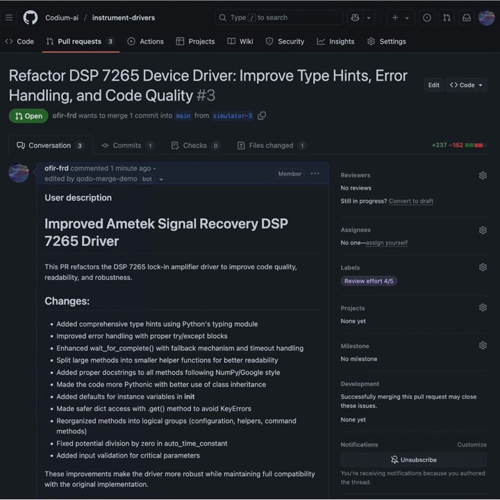Open the Security tab
This screenshot has width=500, height=500.
click(x=285, y=42)
